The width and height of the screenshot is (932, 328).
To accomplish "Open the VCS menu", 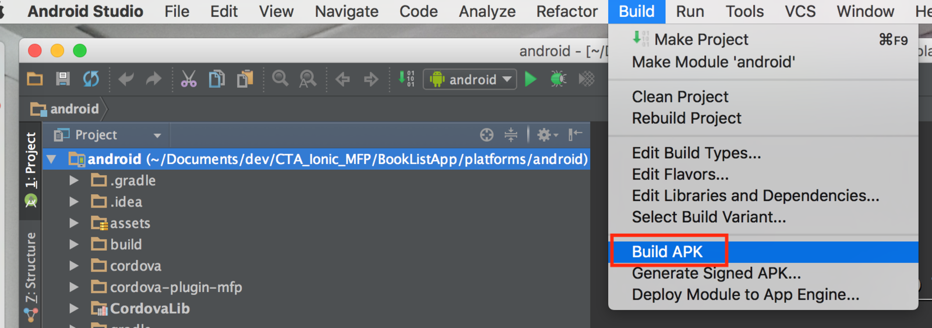I will point(800,12).
